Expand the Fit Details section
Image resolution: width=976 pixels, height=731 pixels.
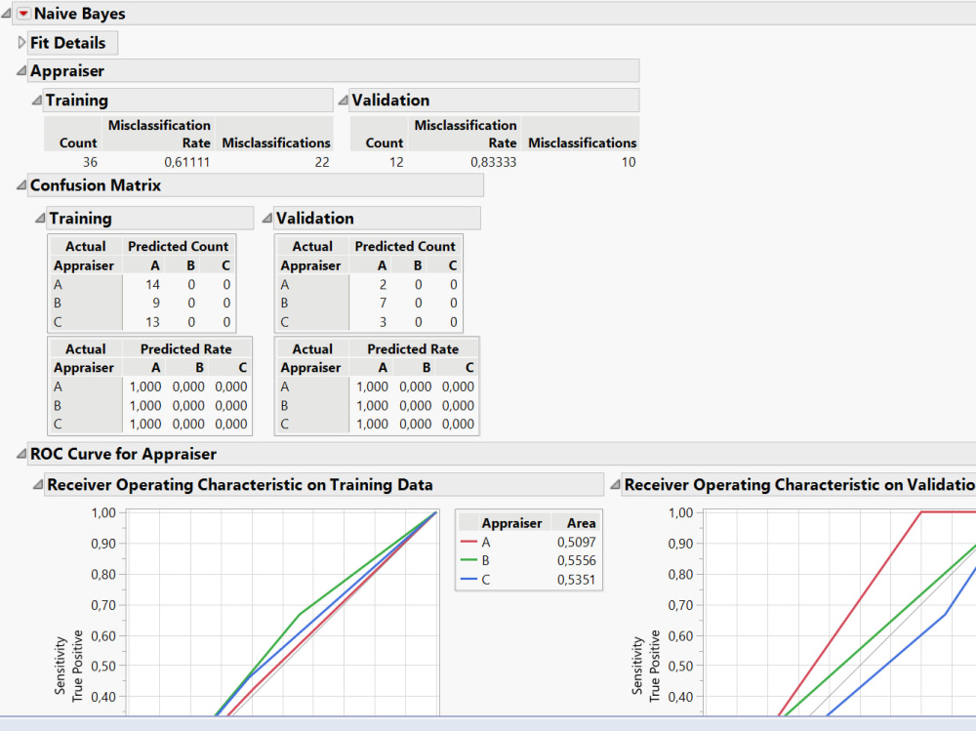point(21,42)
